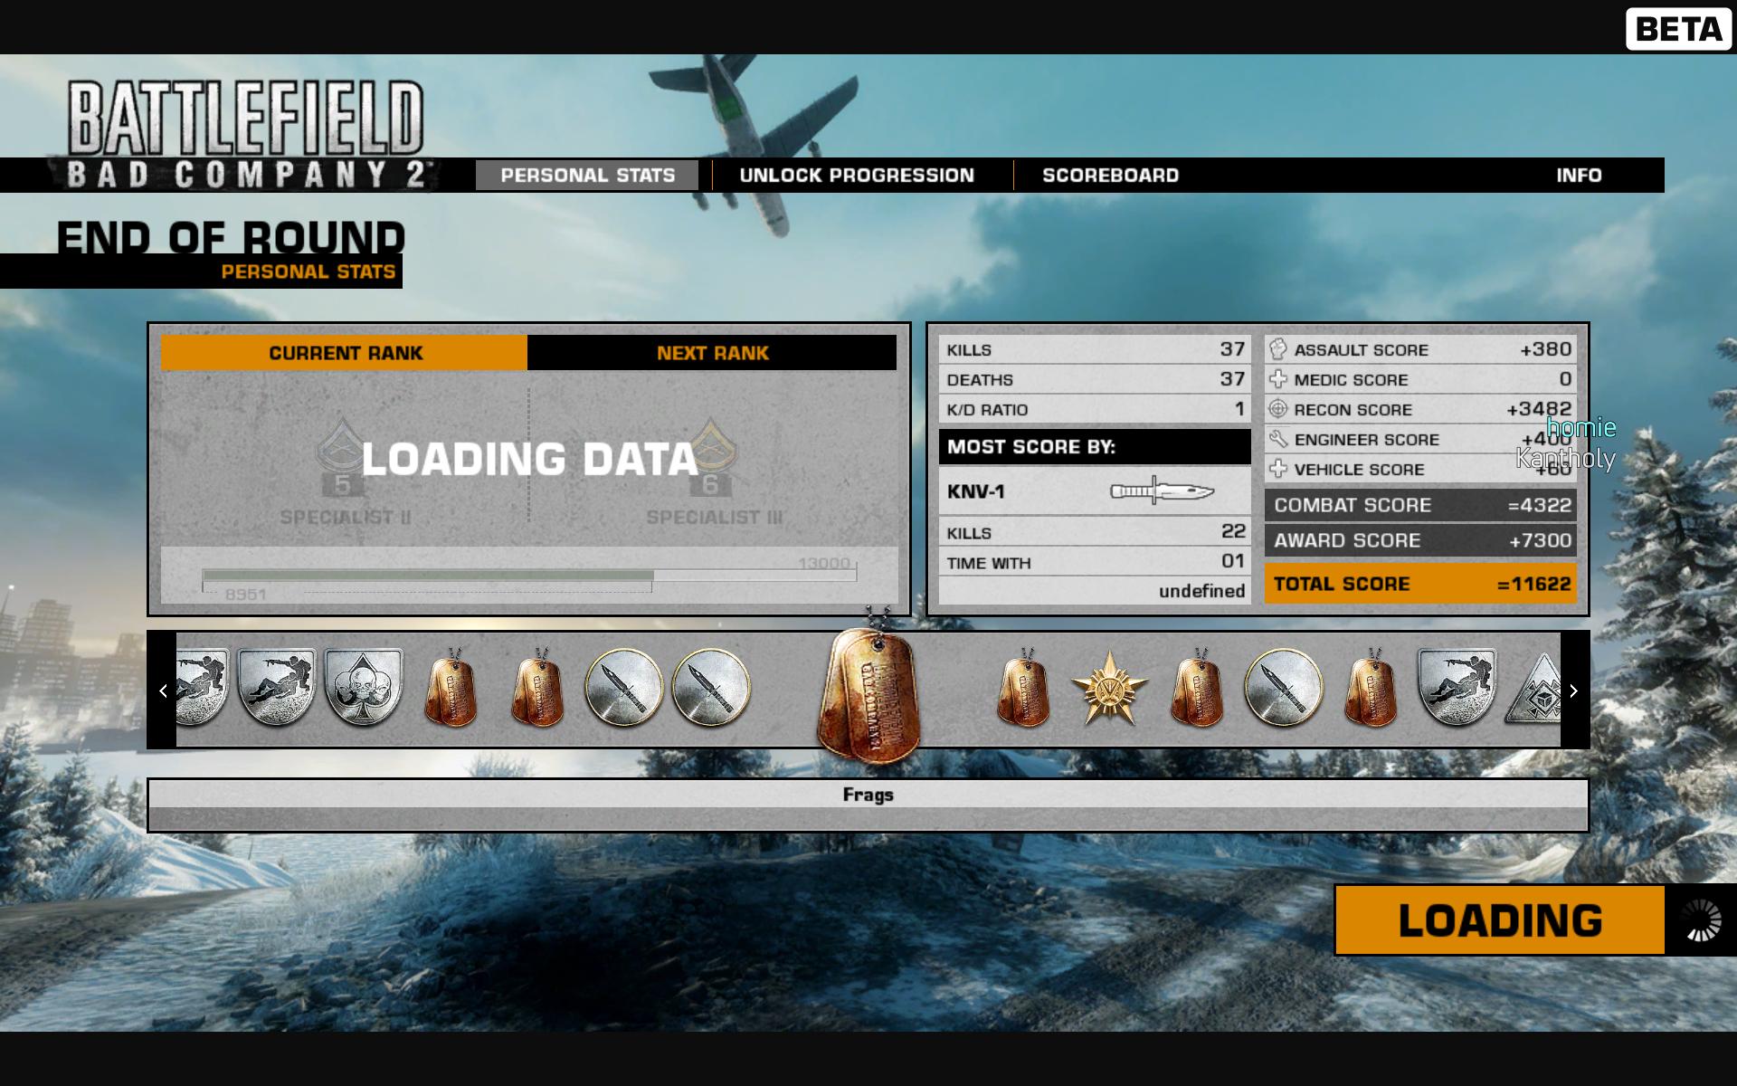Select the knife pin nearest the large central dog tag
This screenshot has height=1086, width=1737.
pos(711,688)
